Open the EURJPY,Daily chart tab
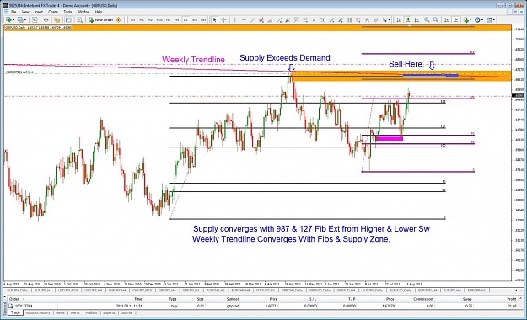The width and height of the screenshot is (527, 320). pos(17,291)
